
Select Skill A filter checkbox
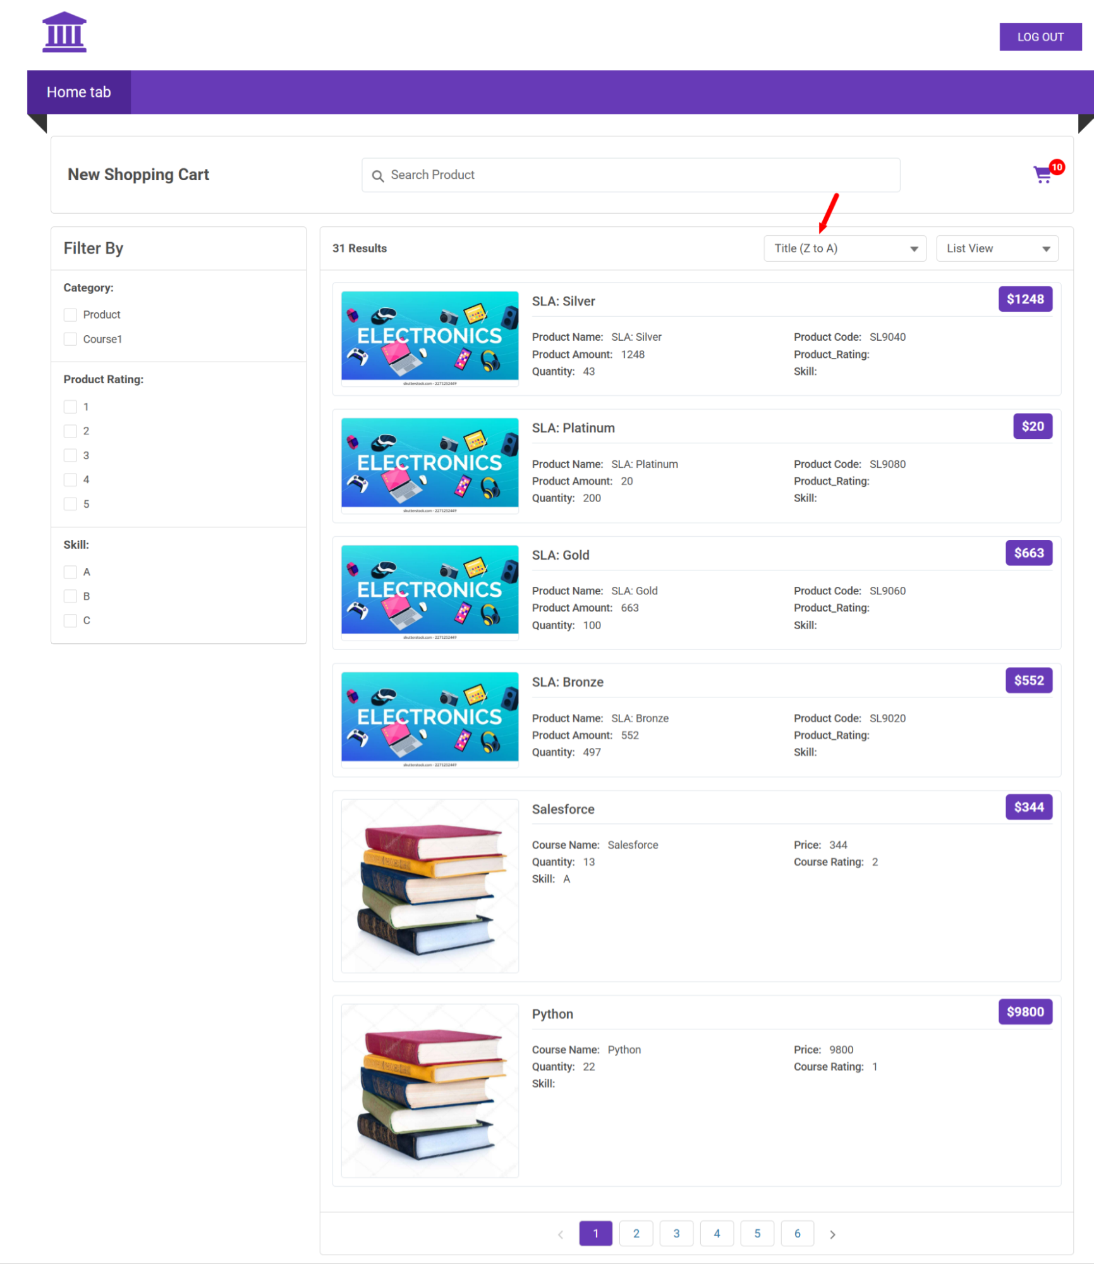point(70,572)
